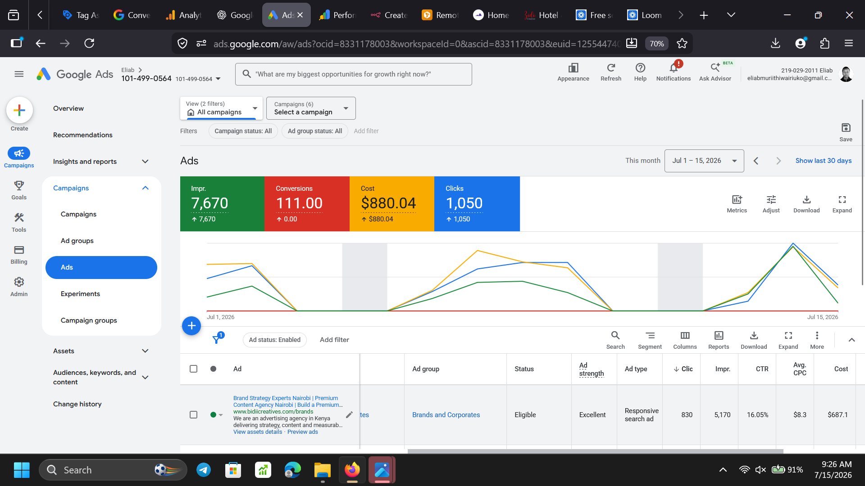Click Campaign status: All filter chip
This screenshot has width=865, height=486.
tap(243, 131)
